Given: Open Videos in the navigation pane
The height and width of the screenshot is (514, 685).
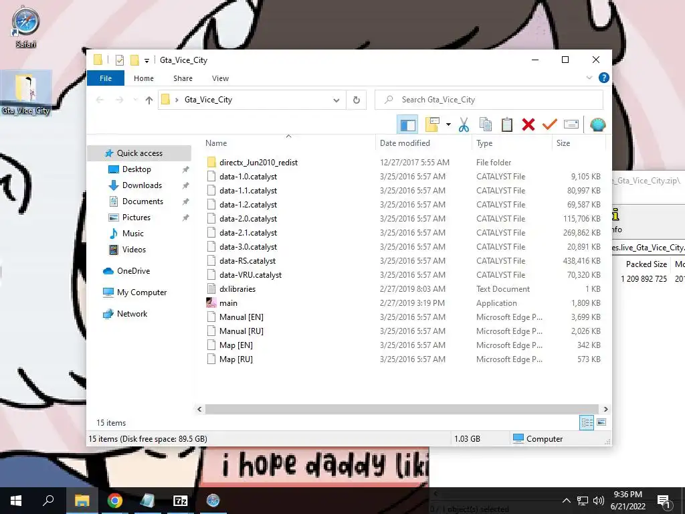Looking at the screenshot, I should pyautogui.click(x=134, y=250).
